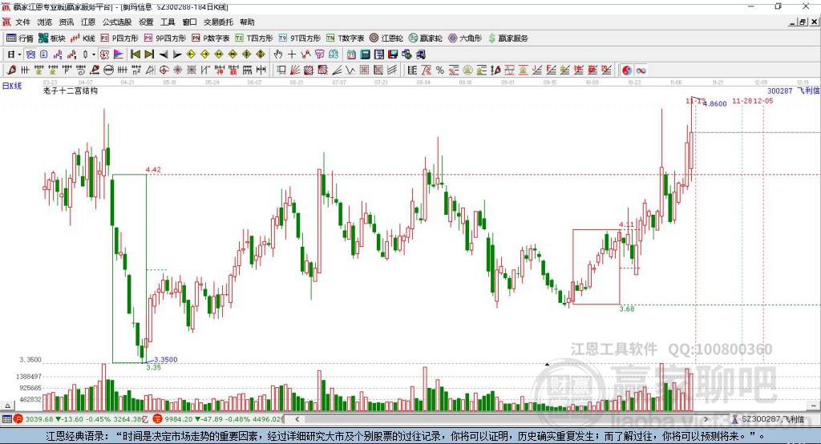Select the crosshair plus cursor tool
Image resolution: width=821 pixels, height=444 pixels.
292,54
